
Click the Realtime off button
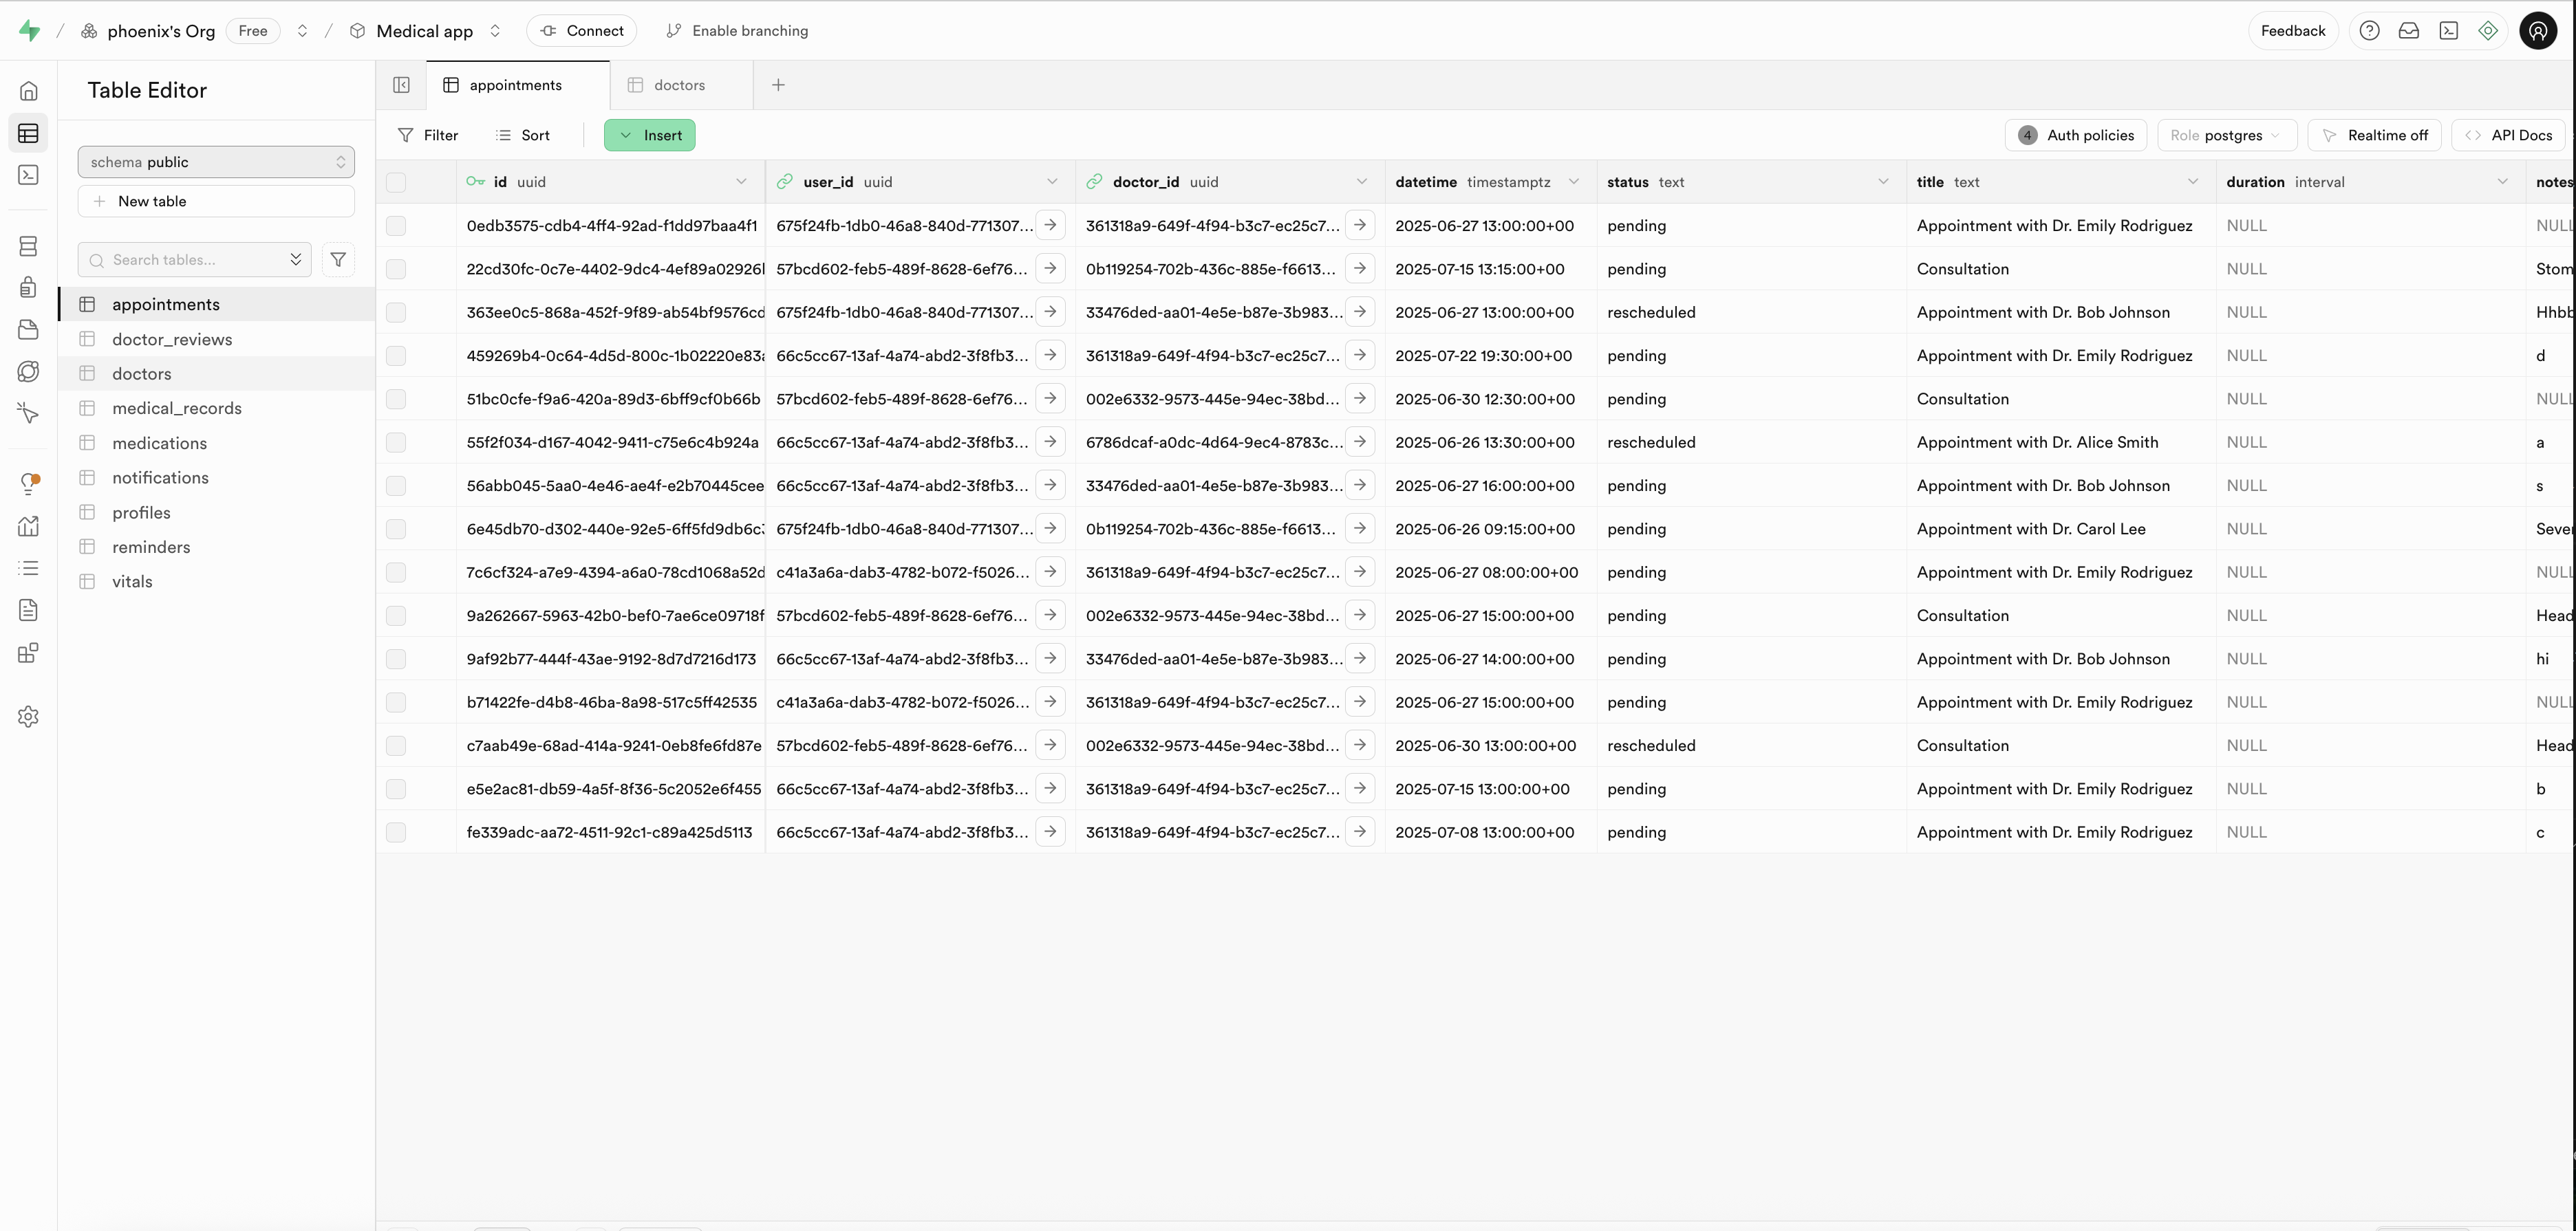(2374, 135)
